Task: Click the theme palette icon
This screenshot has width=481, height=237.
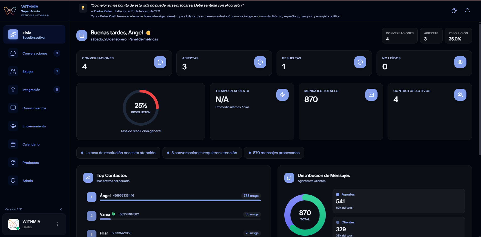Action: click(x=454, y=11)
